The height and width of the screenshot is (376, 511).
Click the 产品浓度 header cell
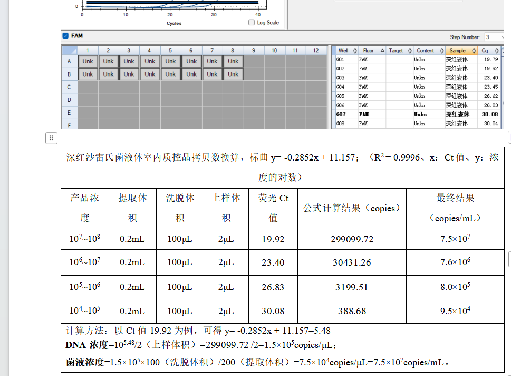pos(85,208)
